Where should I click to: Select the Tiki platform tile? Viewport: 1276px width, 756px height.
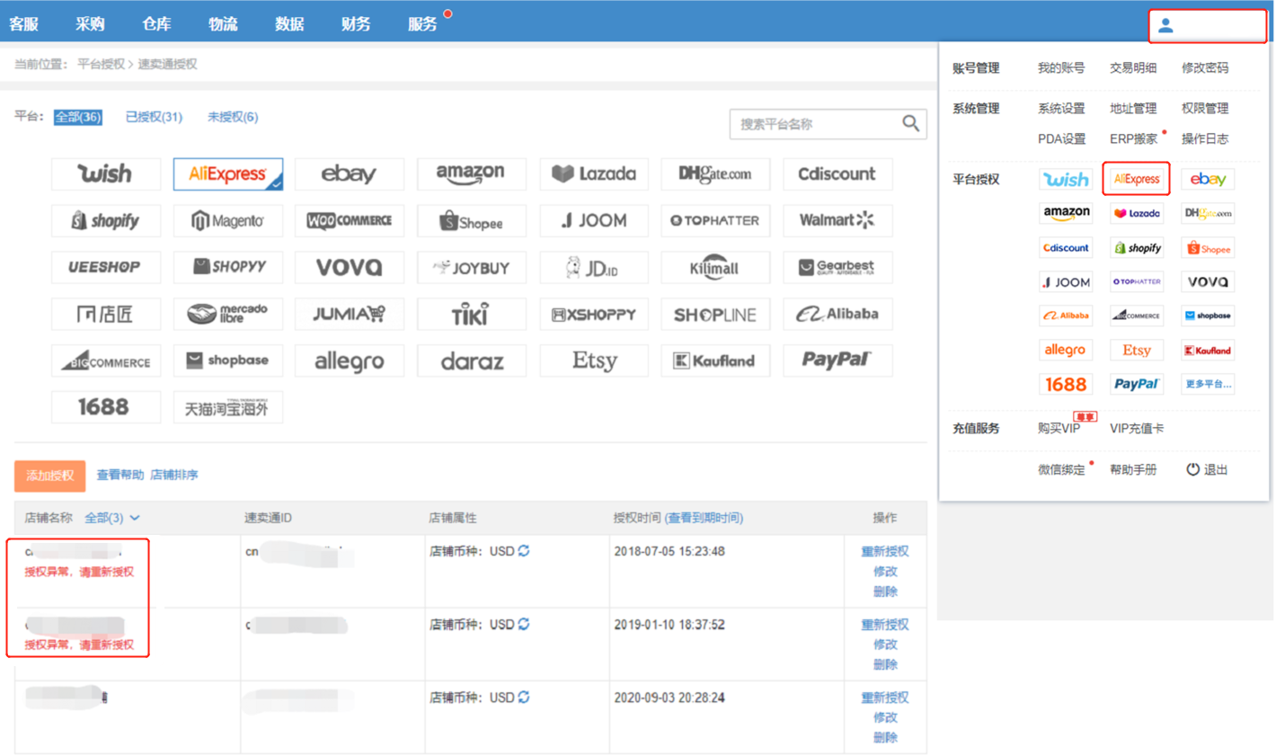pyautogui.click(x=472, y=314)
